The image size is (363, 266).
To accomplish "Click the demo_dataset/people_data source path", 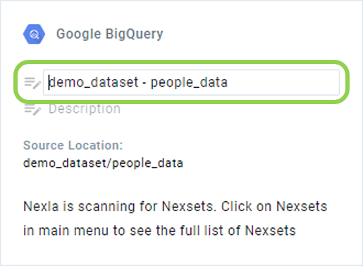I will pyautogui.click(x=103, y=163).
